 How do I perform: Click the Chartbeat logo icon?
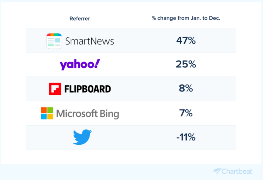pyautogui.click(x=217, y=171)
